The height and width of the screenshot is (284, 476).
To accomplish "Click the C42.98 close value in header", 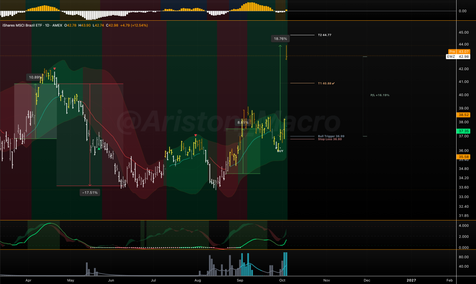I will pyautogui.click(x=112, y=26).
